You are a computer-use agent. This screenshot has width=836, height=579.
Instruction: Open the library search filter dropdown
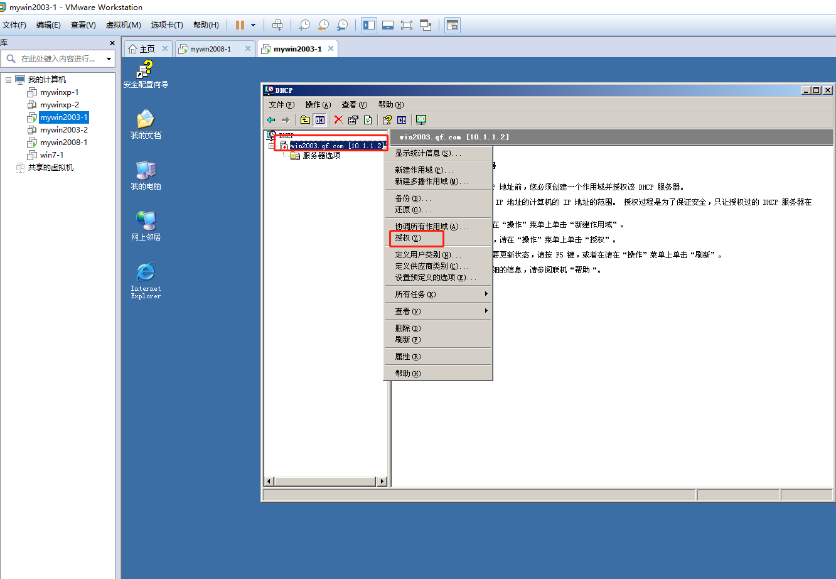click(x=109, y=59)
